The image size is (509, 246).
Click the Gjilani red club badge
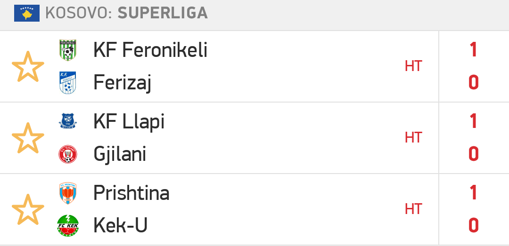[68, 154]
